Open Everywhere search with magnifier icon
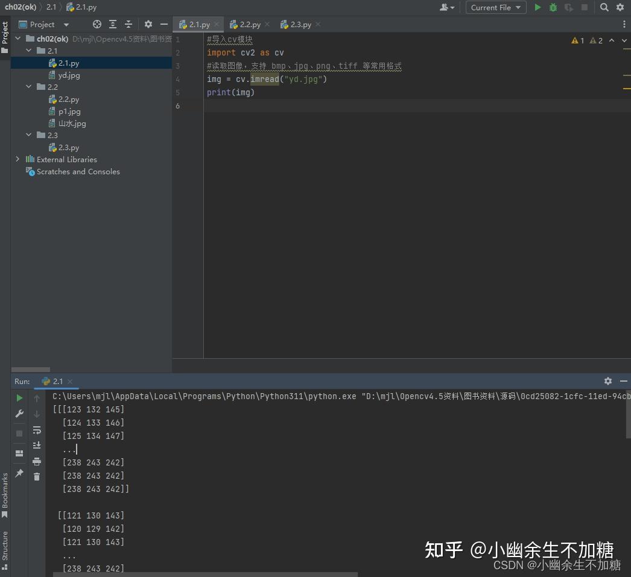The height and width of the screenshot is (577, 631). pos(604,7)
